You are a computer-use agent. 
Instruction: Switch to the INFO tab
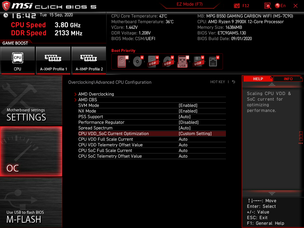[x=288, y=79]
